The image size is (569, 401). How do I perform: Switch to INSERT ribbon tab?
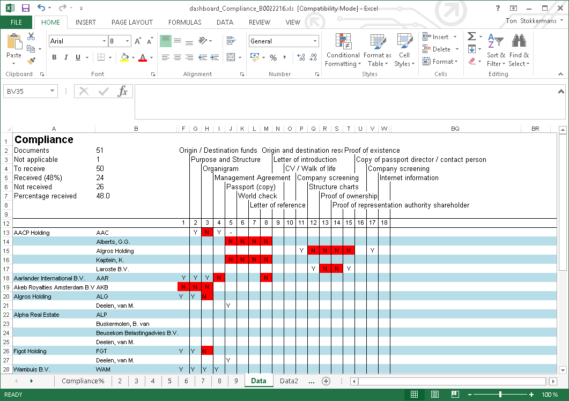[x=86, y=22]
